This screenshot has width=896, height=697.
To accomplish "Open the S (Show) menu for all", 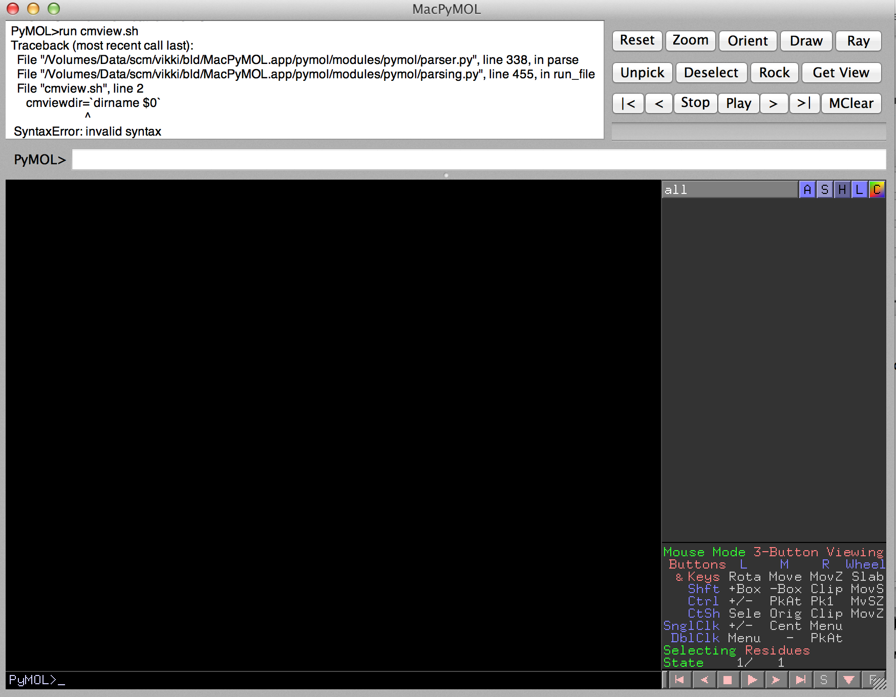I will click(x=824, y=189).
